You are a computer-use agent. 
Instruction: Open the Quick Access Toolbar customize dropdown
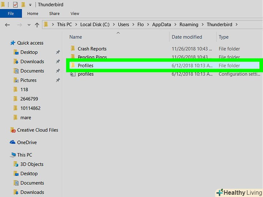click(30, 5)
